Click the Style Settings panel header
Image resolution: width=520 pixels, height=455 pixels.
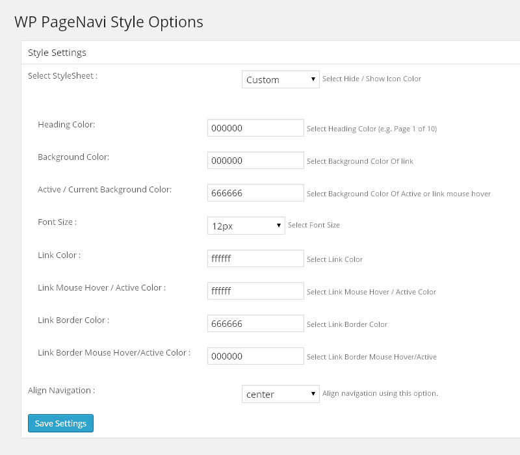(x=57, y=52)
